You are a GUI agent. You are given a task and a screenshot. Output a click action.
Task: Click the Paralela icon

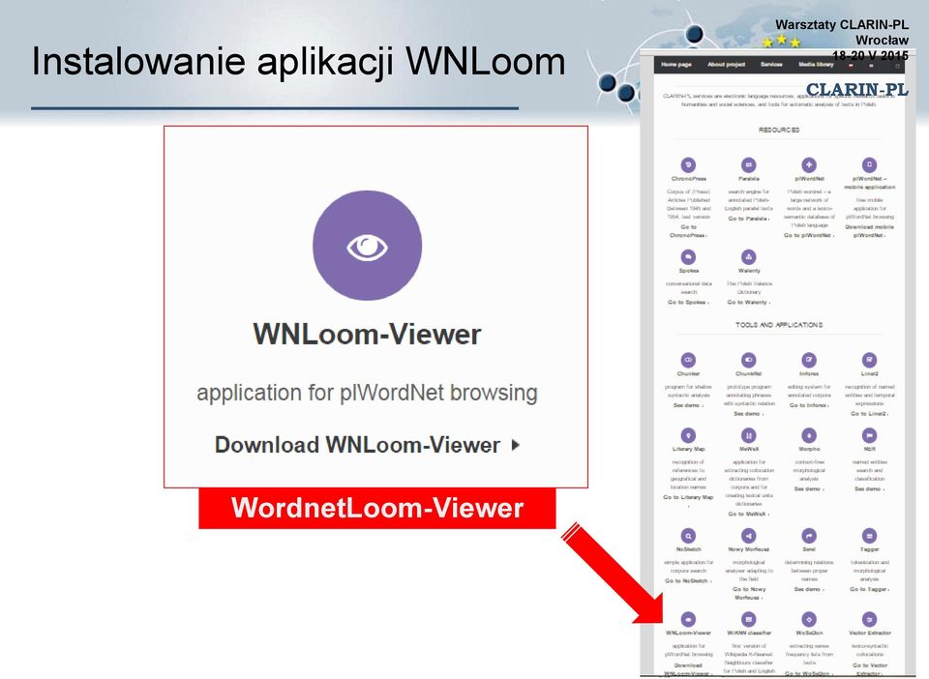(x=749, y=164)
